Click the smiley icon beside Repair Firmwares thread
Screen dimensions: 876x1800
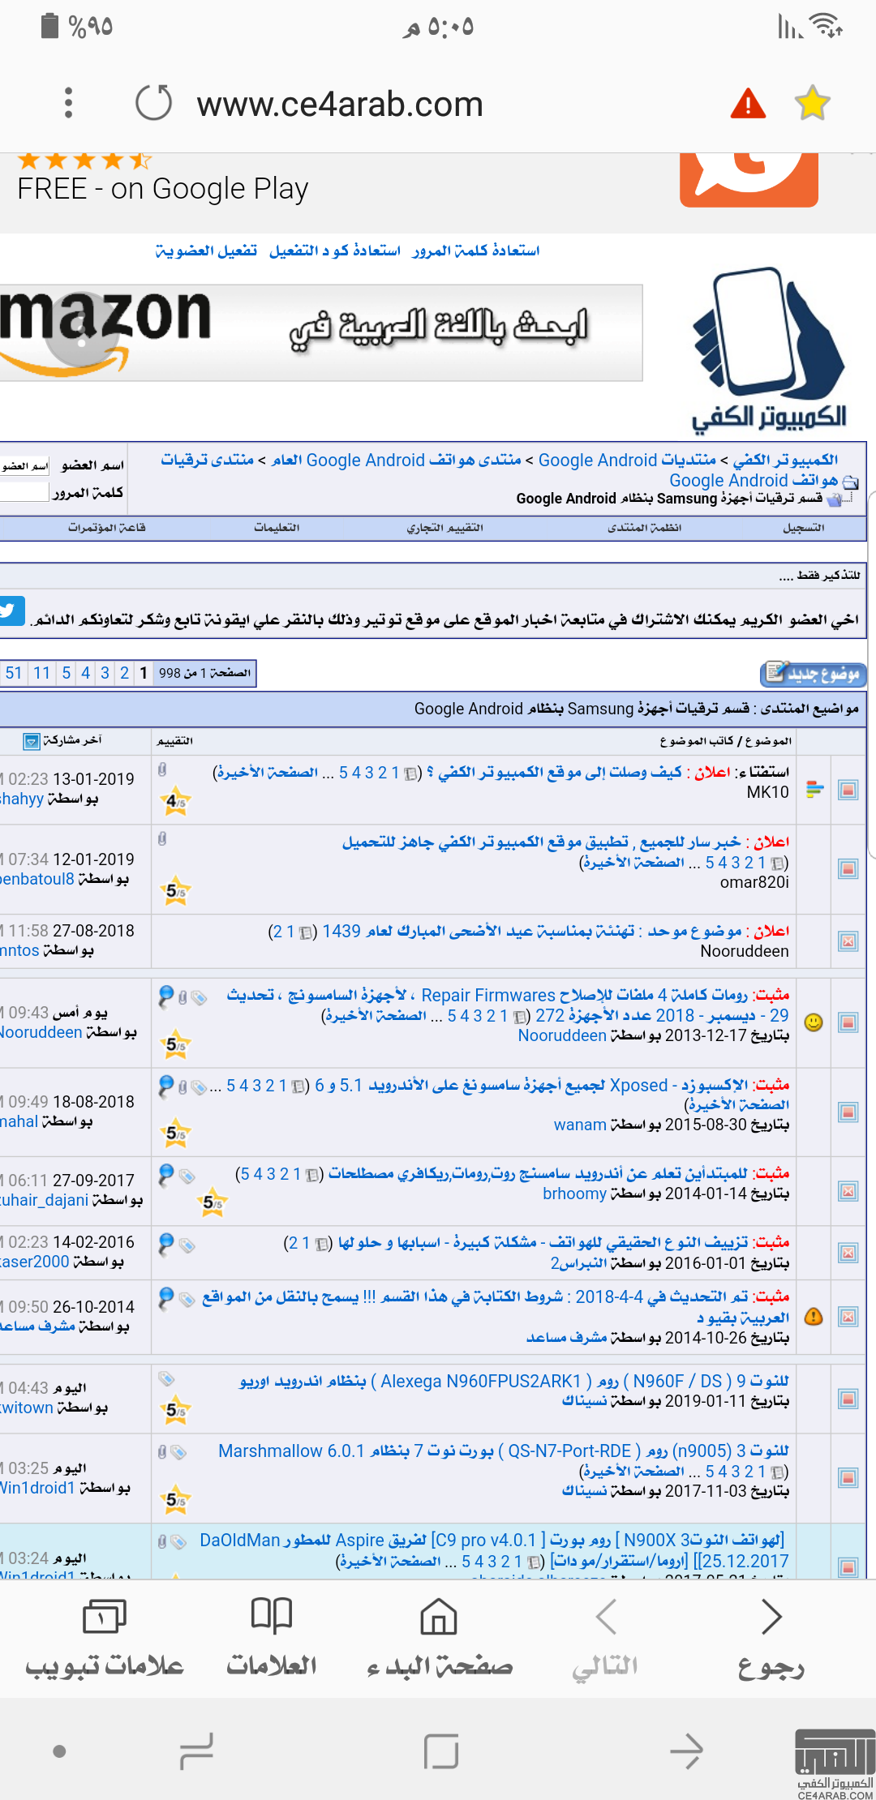(x=813, y=1022)
